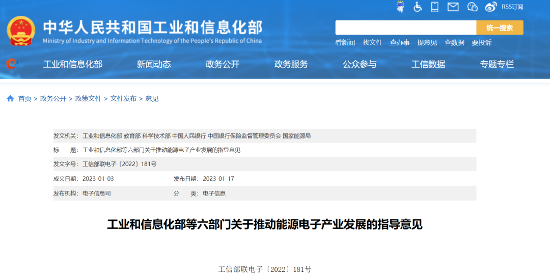Click the 发布日期 value 2023-01-17
550x276 pixels.
tap(218, 179)
